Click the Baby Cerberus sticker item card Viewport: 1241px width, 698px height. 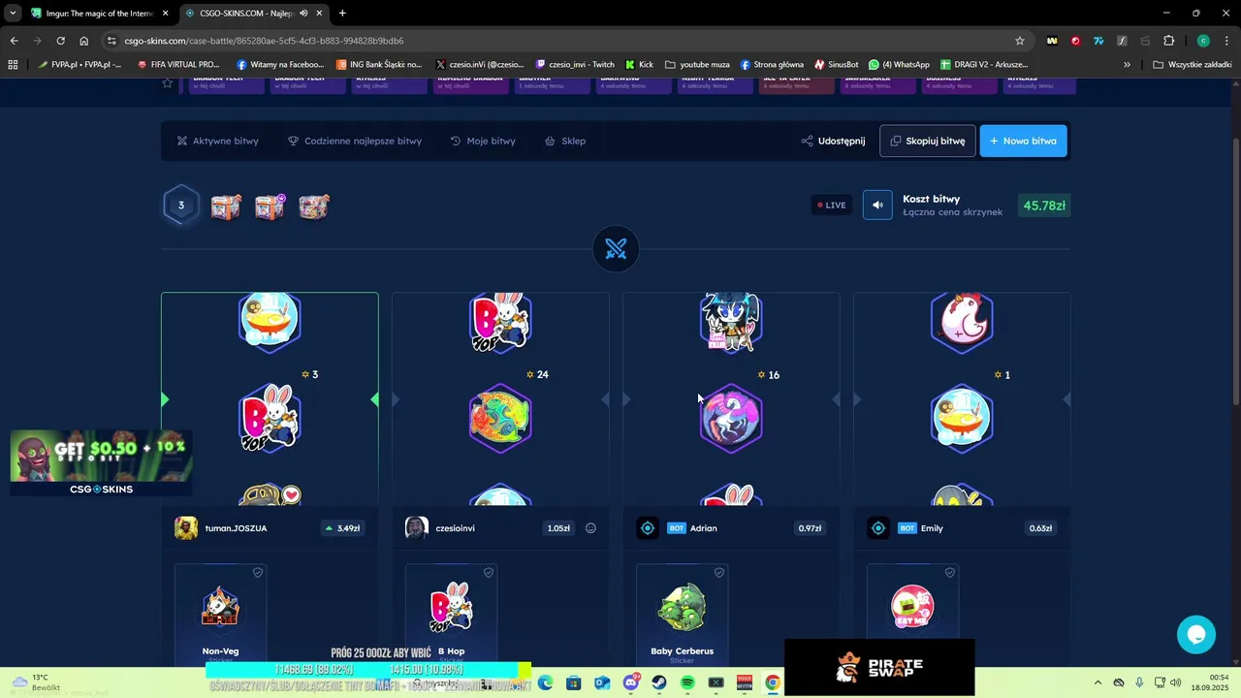tap(682, 615)
